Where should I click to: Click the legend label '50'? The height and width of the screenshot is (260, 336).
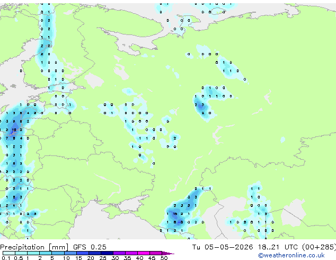click(164, 258)
